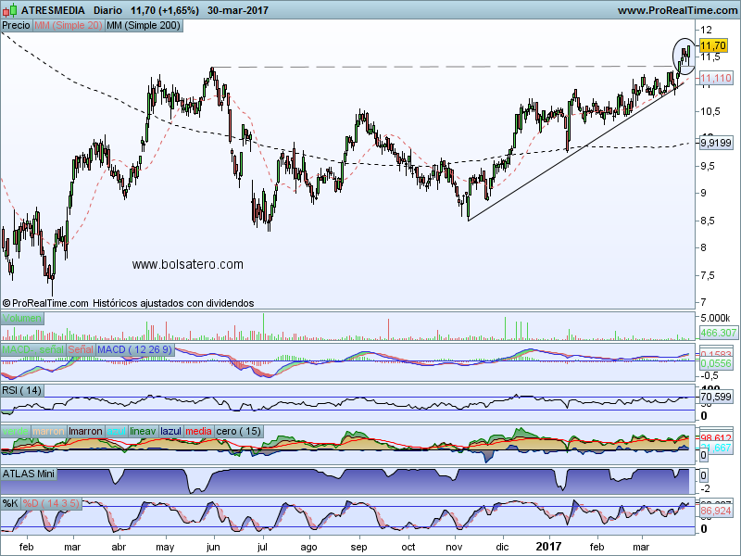
Task: Toggle the MM (Simple 200) moving average label
Action: pyautogui.click(x=144, y=26)
